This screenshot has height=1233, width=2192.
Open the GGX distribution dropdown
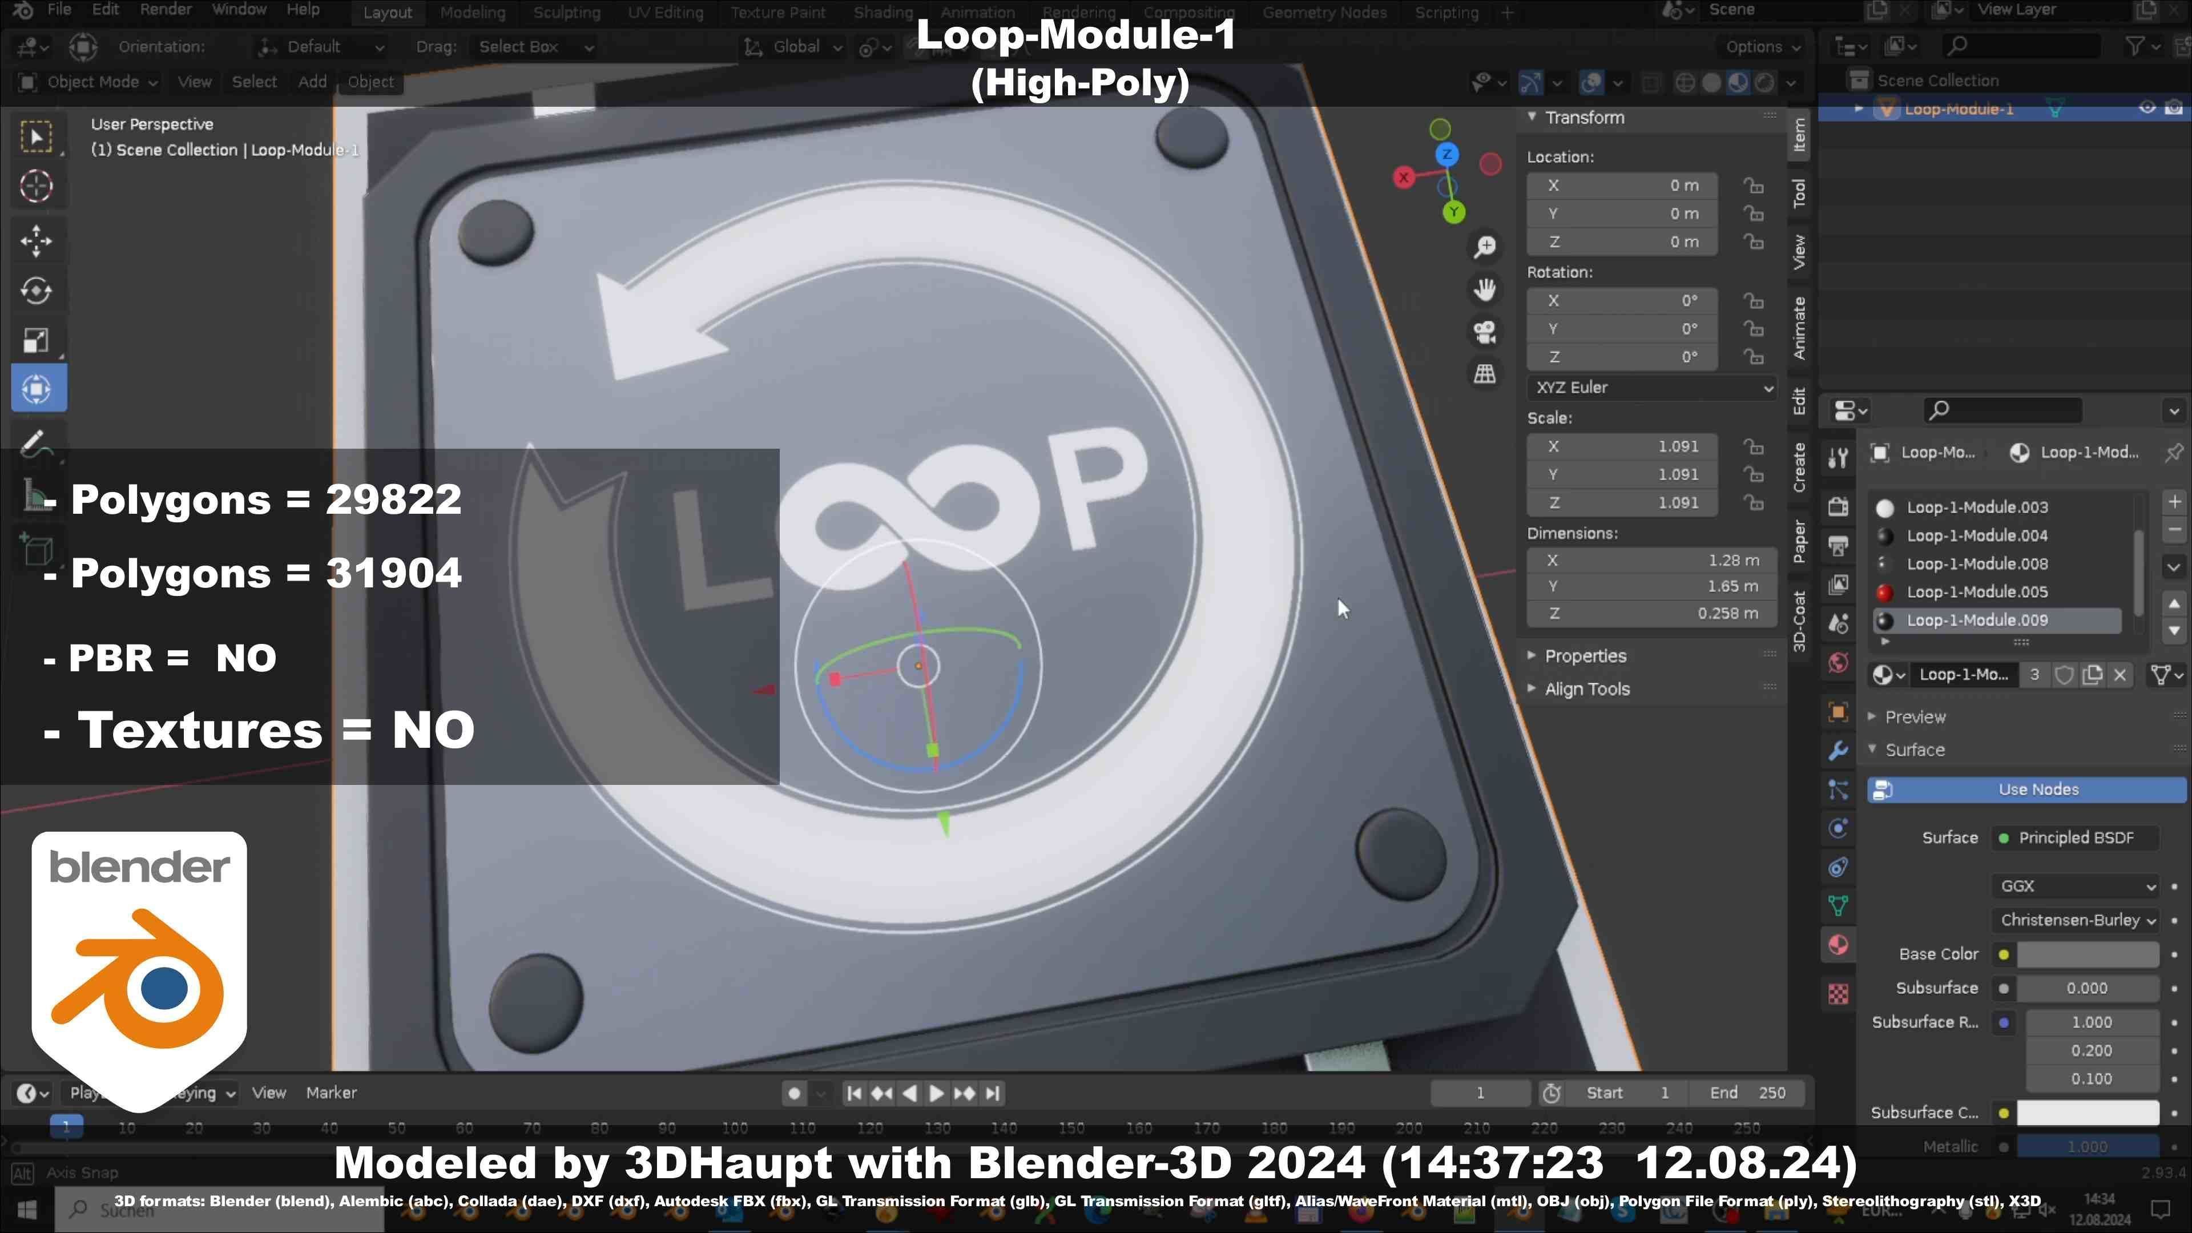tap(2076, 886)
